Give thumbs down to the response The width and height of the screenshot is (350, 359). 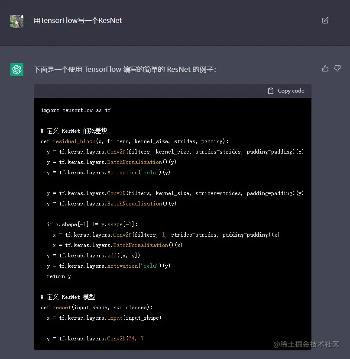[337, 68]
